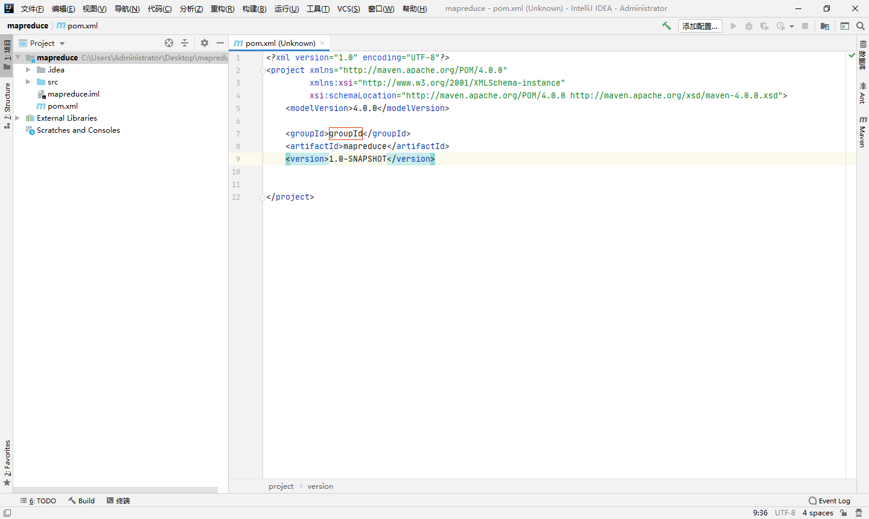Select the src folder row
This screenshot has height=519, width=869.
click(120, 81)
